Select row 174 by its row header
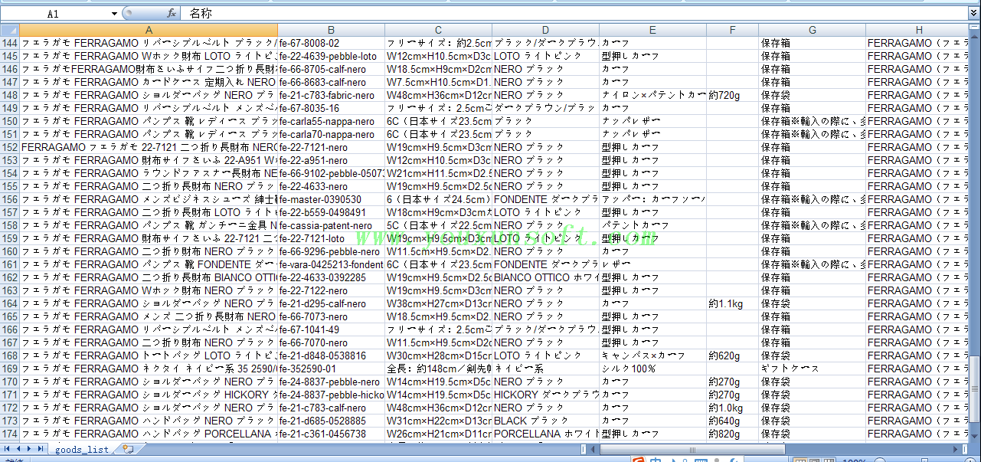The height and width of the screenshot is (462, 981). (x=10, y=434)
